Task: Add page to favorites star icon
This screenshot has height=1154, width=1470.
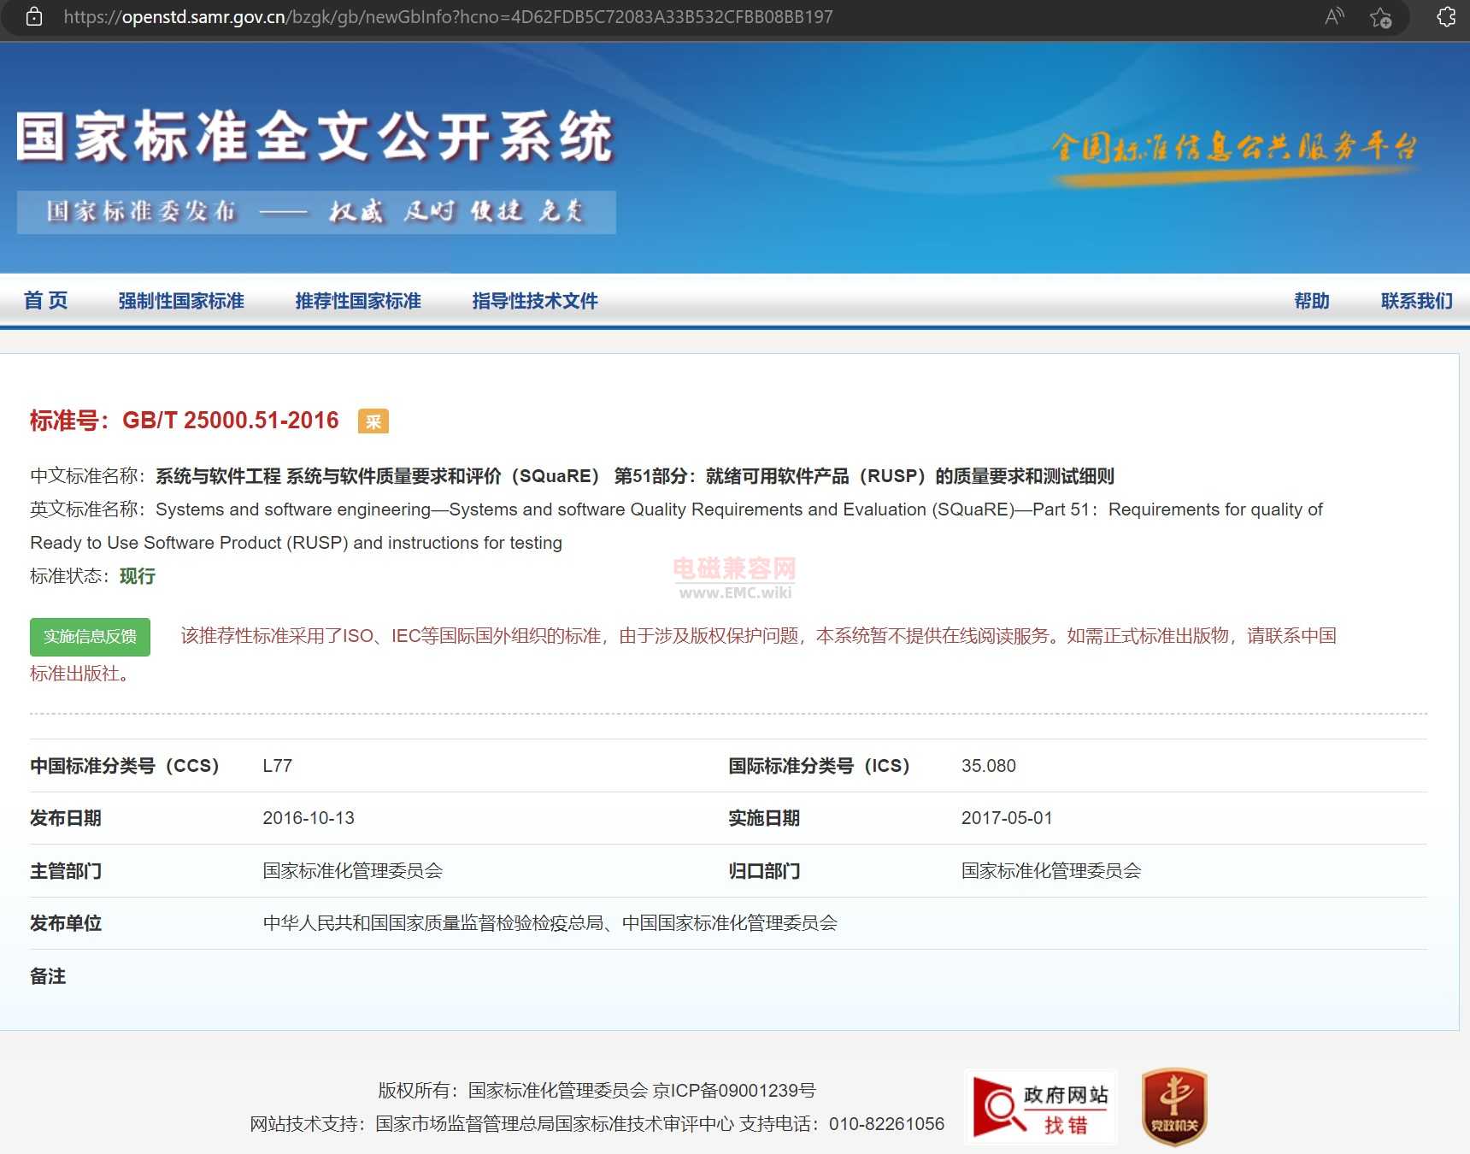Action: point(1380,17)
